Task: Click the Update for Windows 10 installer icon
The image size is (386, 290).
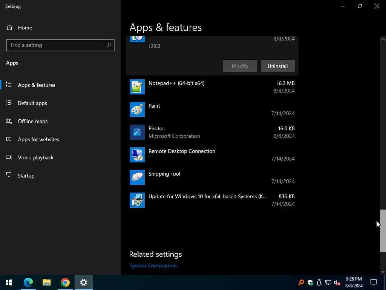Action: pos(137,200)
